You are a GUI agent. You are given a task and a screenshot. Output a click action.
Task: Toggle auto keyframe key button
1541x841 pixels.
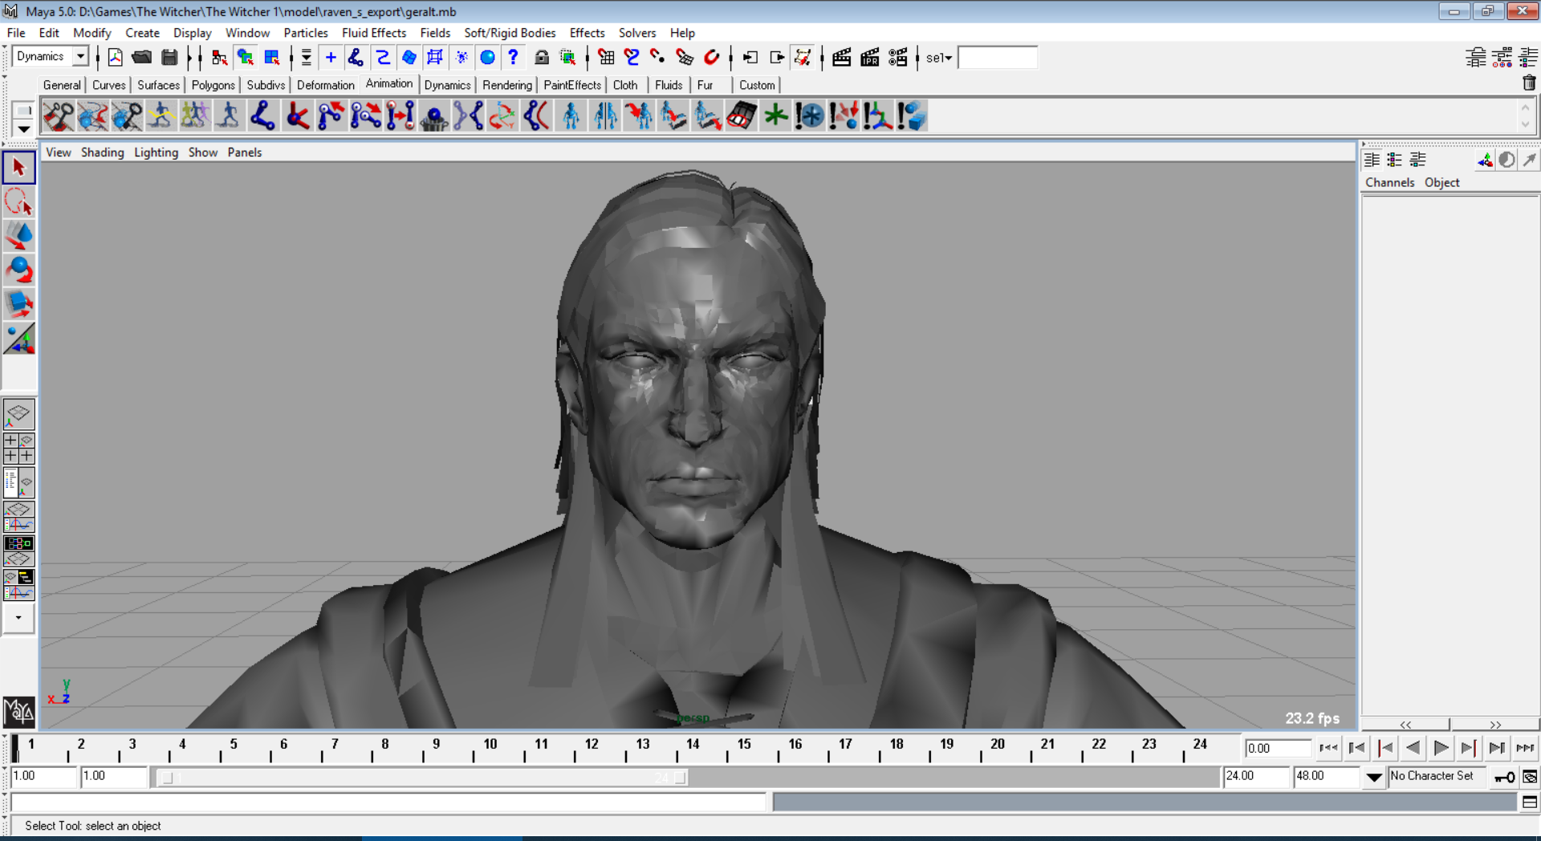point(1505,777)
